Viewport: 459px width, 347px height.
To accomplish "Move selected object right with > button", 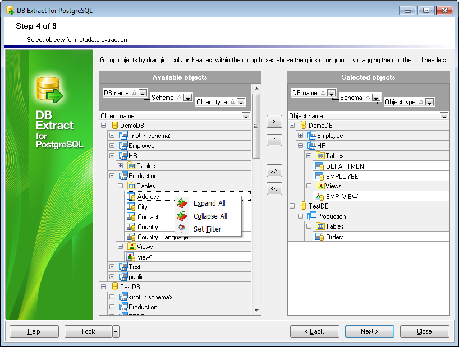I will 274,121.
